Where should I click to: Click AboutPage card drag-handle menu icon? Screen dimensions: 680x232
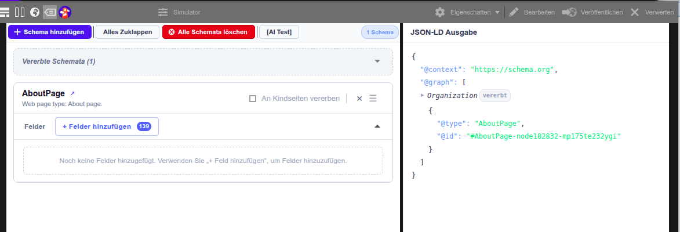point(373,99)
